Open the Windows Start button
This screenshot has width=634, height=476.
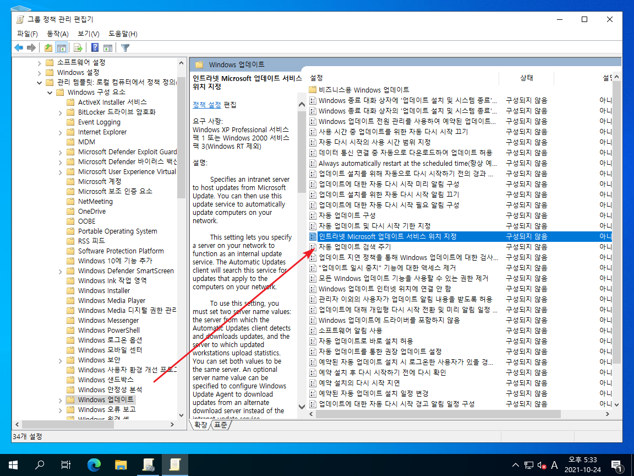pos(13,464)
